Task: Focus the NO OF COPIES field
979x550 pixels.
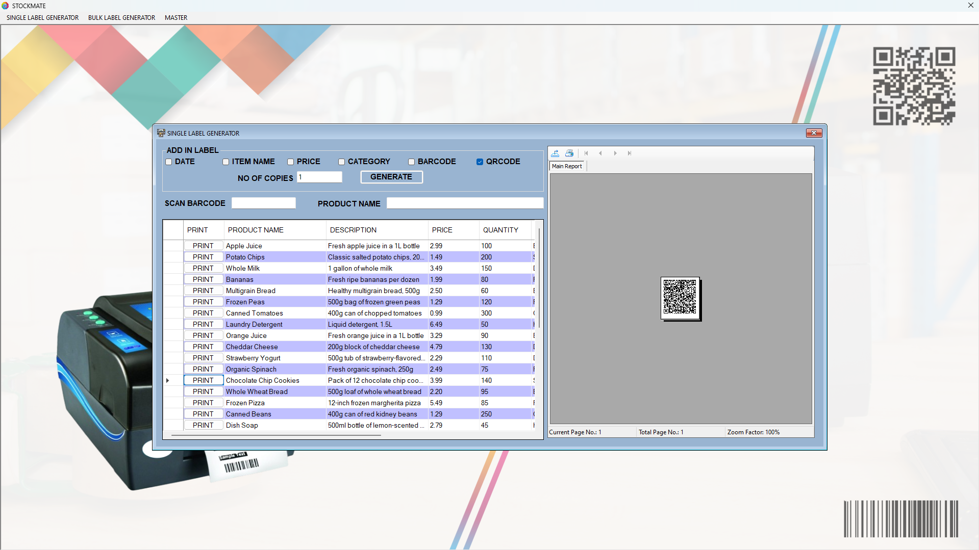Action: pos(319,177)
